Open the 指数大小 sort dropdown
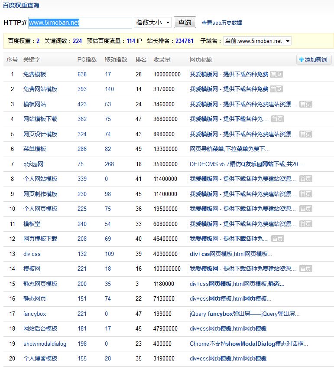334x367 pixels. (152, 23)
